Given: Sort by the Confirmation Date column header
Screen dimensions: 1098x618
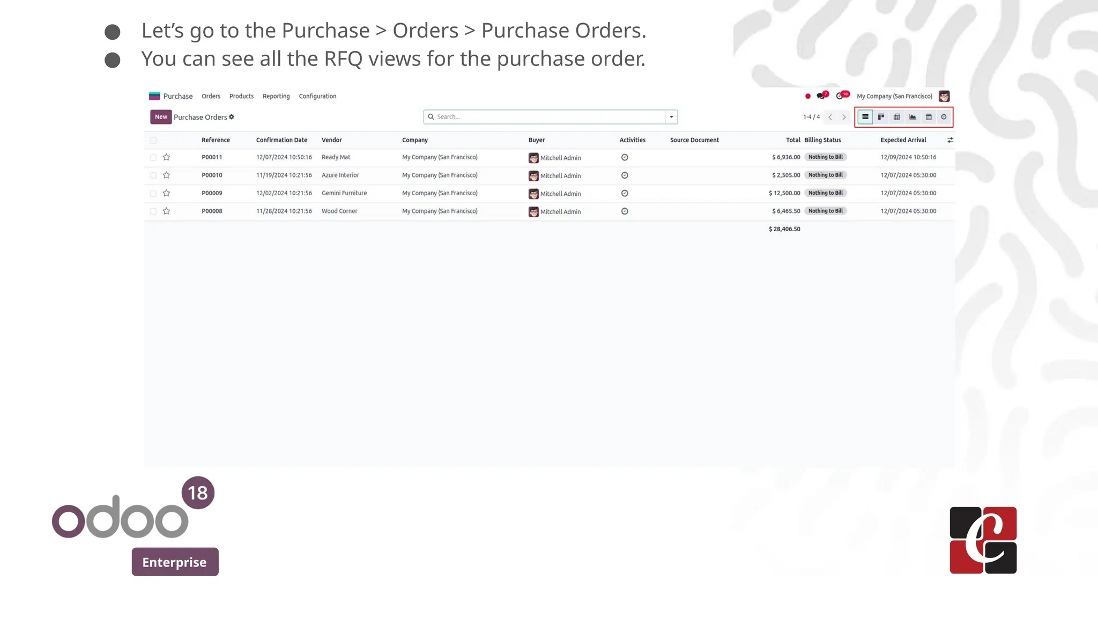Looking at the screenshot, I should click(x=281, y=140).
